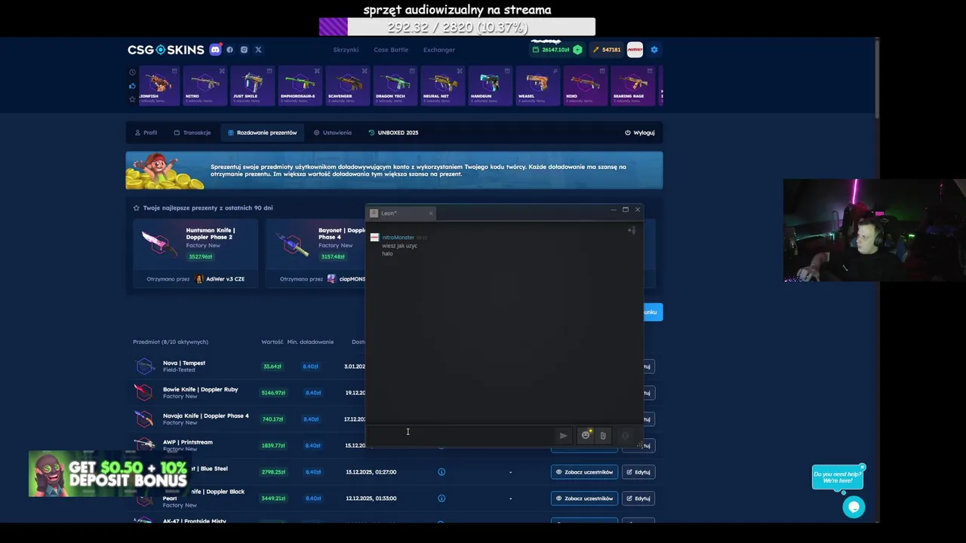Open the SEARING RAGE drop card
This screenshot has height=543, width=966.
(x=632, y=86)
